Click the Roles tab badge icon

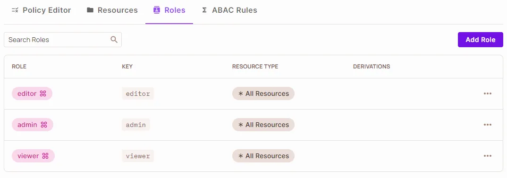(x=157, y=10)
